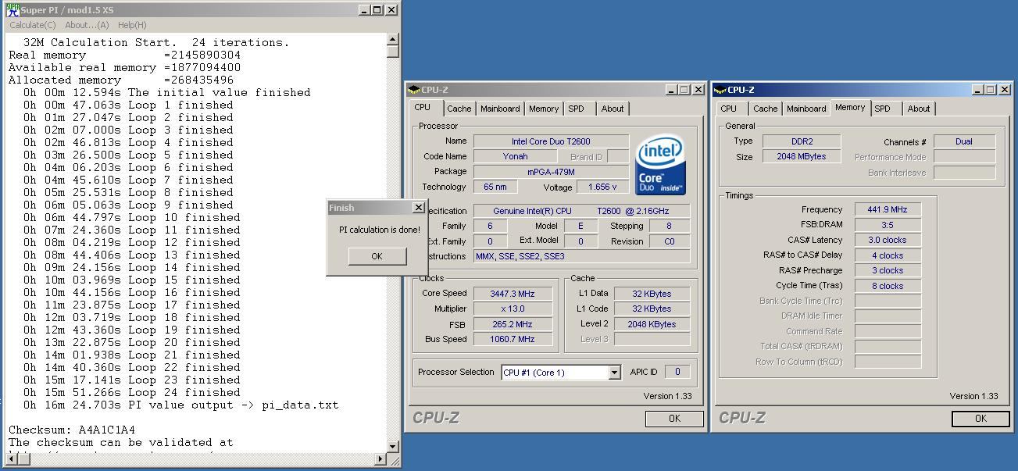
Task: Switch to the Memory tab in the left CPU-Z window
Action: (x=544, y=109)
